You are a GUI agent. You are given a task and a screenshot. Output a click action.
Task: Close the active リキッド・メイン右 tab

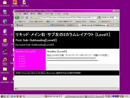point(108,25)
